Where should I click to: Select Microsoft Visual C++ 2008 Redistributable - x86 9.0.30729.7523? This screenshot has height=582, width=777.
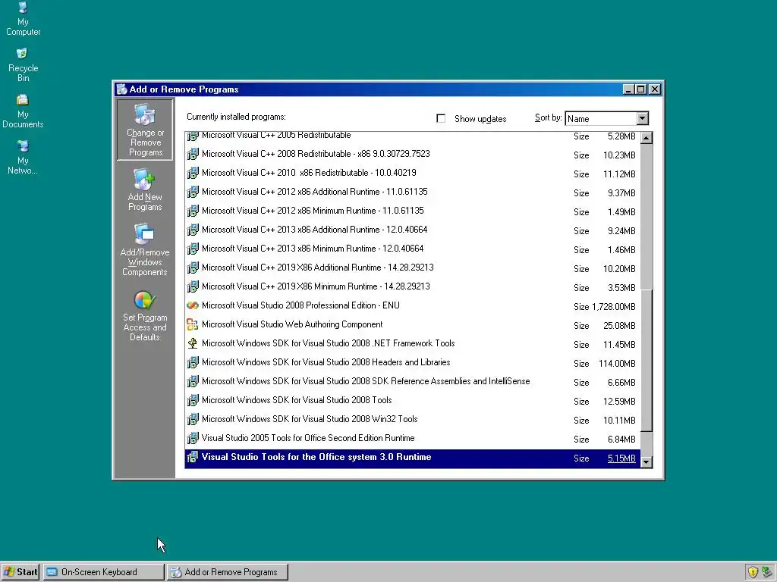pyautogui.click(x=412, y=155)
